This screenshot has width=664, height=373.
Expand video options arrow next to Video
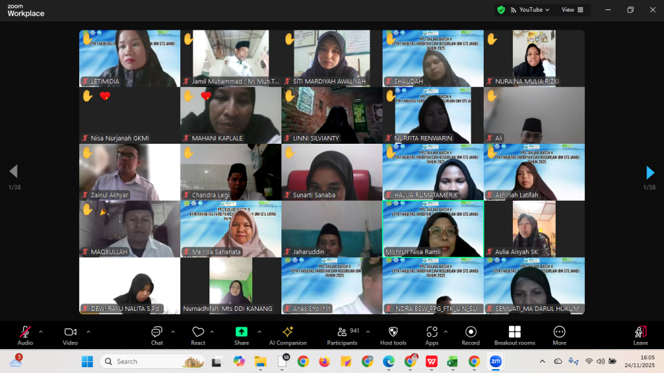(88, 332)
